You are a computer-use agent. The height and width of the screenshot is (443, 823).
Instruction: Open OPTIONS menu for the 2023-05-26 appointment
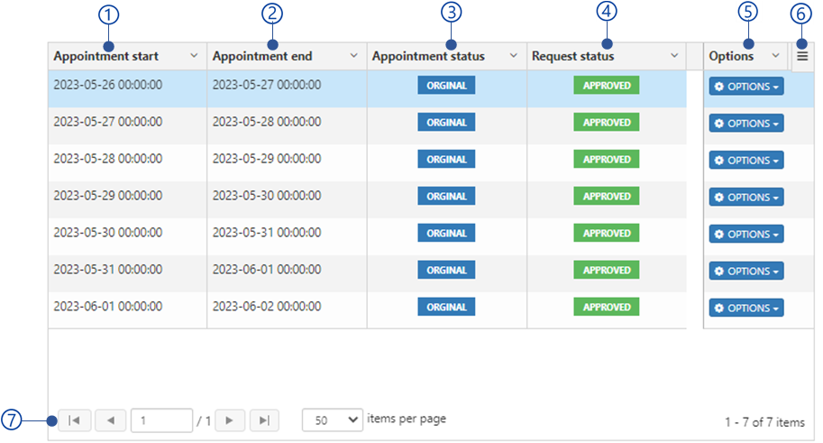(x=745, y=87)
